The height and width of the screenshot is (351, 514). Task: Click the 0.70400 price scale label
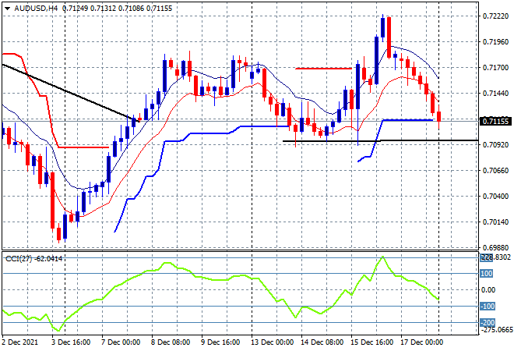495,197
